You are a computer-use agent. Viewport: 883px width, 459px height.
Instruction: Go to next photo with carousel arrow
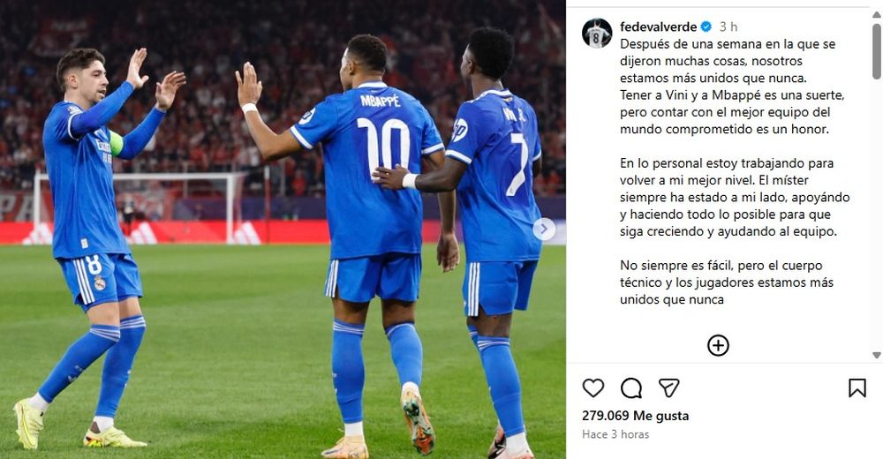coord(544,229)
